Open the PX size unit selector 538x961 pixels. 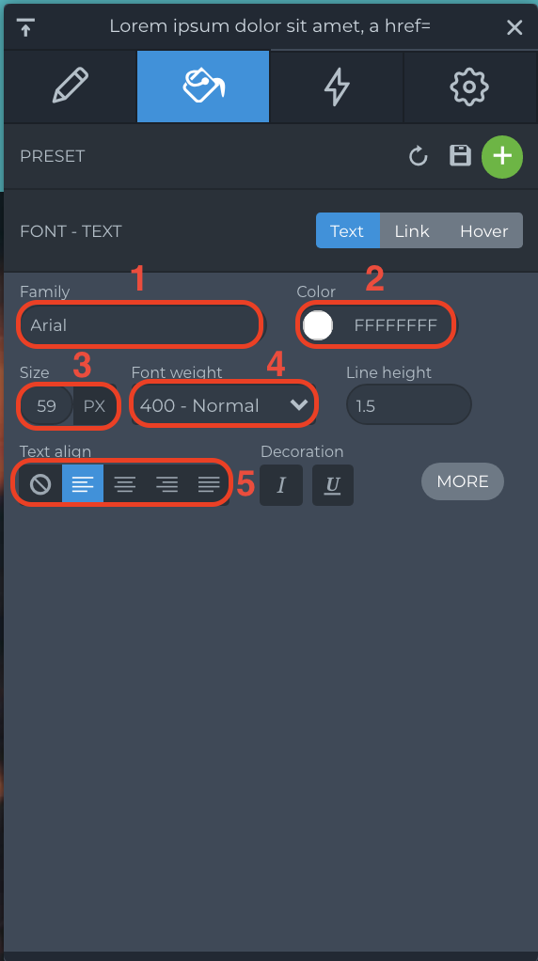click(95, 405)
